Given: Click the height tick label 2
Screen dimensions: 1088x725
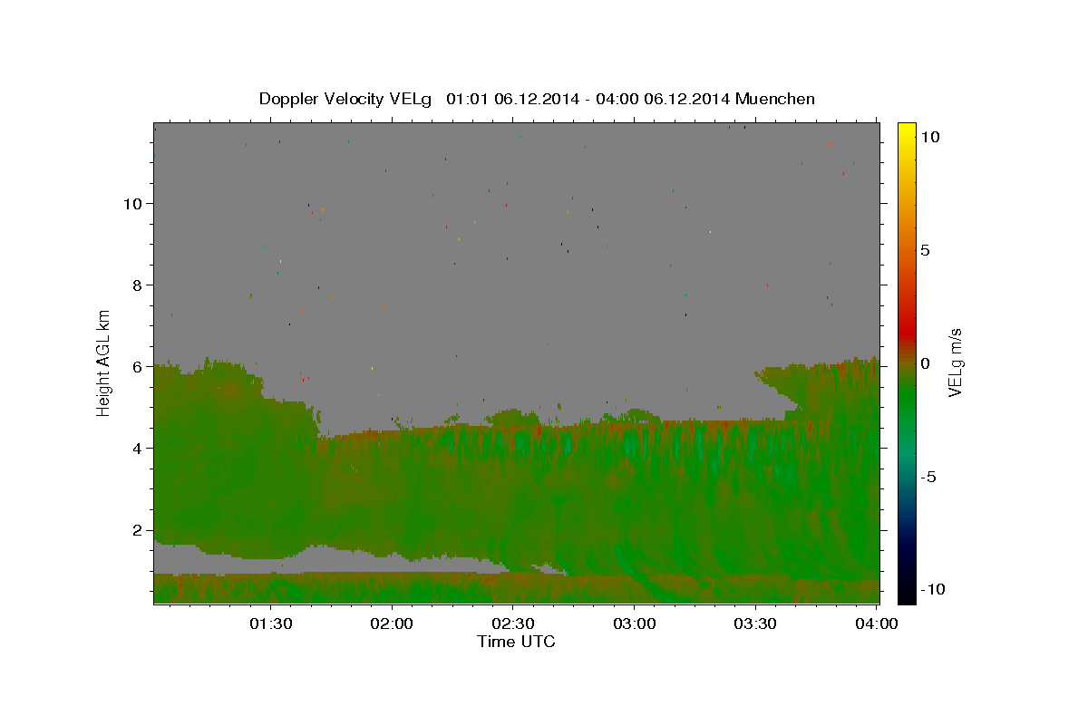Looking at the screenshot, I should [139, 530].
